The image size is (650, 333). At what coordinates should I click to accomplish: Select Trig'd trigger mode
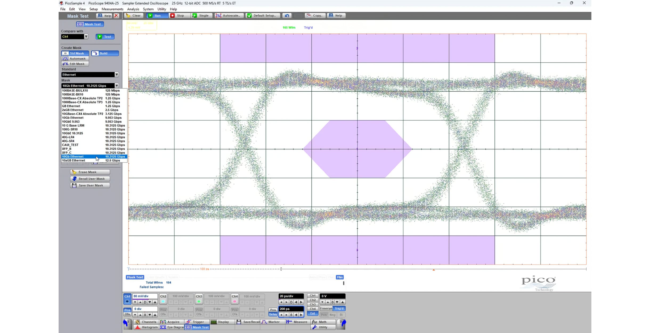click(339, 308)
